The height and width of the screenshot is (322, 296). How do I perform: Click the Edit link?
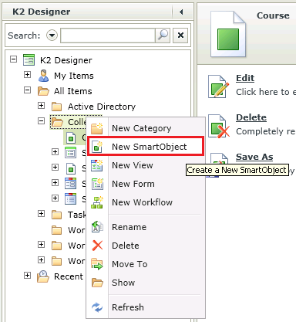(x=245, y=78)
